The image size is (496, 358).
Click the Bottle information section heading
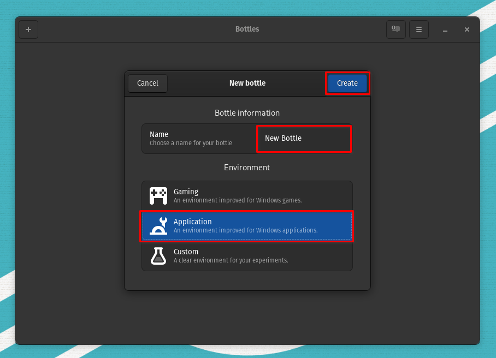[247, 113]
